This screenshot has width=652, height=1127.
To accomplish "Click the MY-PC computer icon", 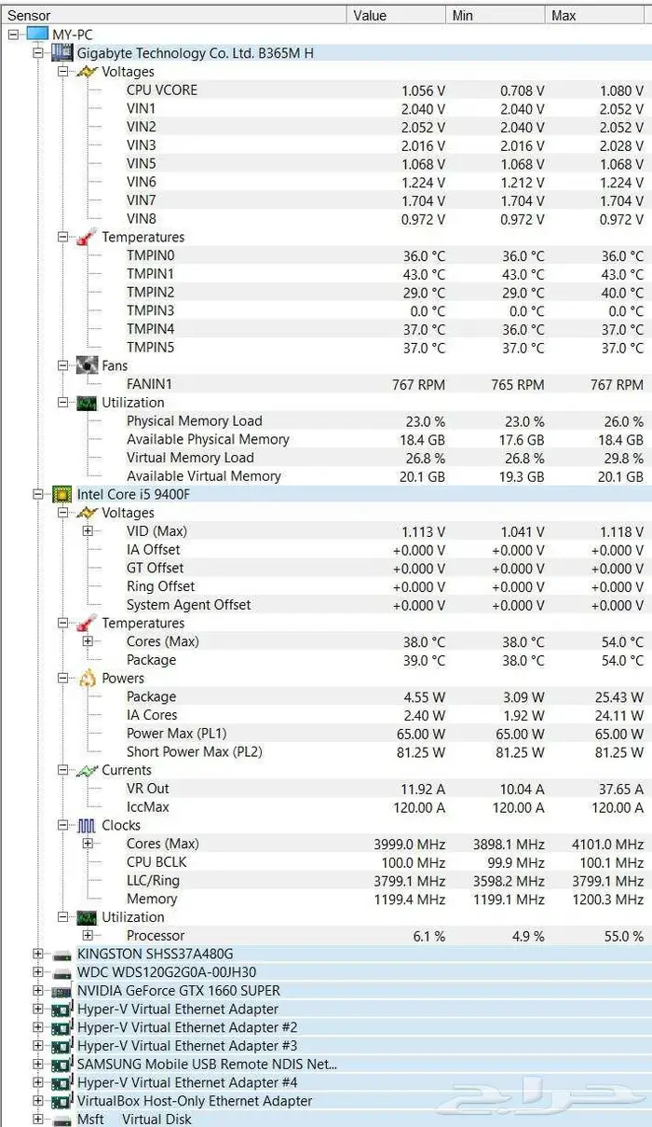I will pos(37,34).
